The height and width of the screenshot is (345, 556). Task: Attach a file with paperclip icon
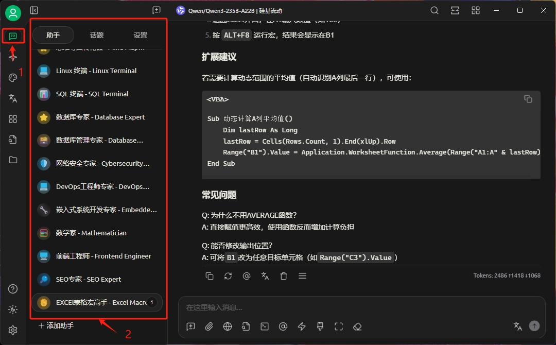209,326
